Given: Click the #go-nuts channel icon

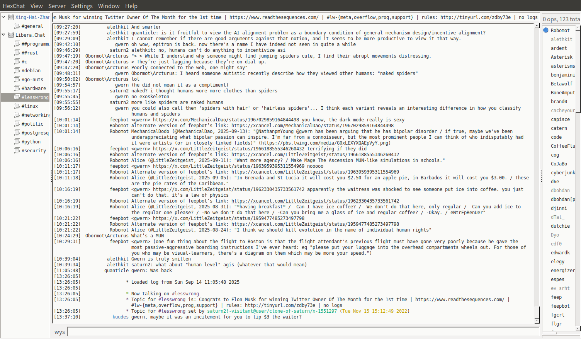Looking at the screenshot, I should point(17,79).
